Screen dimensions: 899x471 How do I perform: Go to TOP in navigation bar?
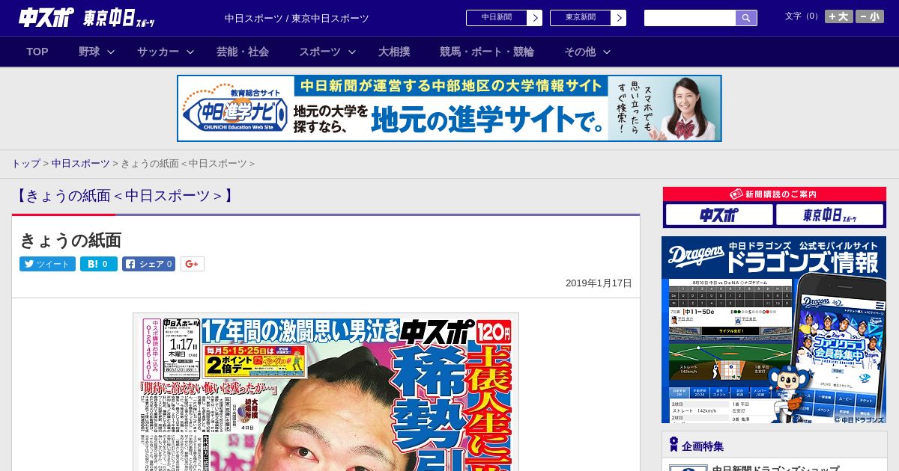point(37,52)
